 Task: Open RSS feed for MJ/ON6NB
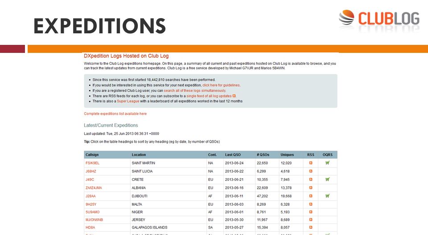pos(311,220)
